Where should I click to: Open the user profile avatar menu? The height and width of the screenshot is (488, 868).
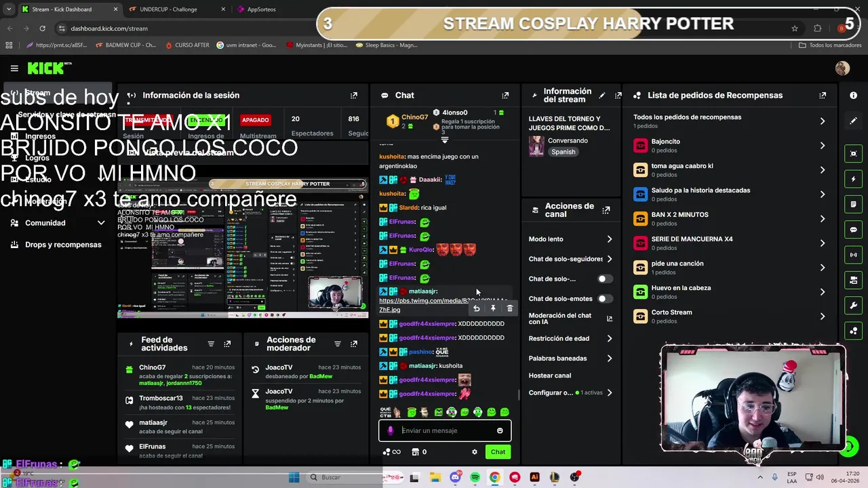point(842,68)
